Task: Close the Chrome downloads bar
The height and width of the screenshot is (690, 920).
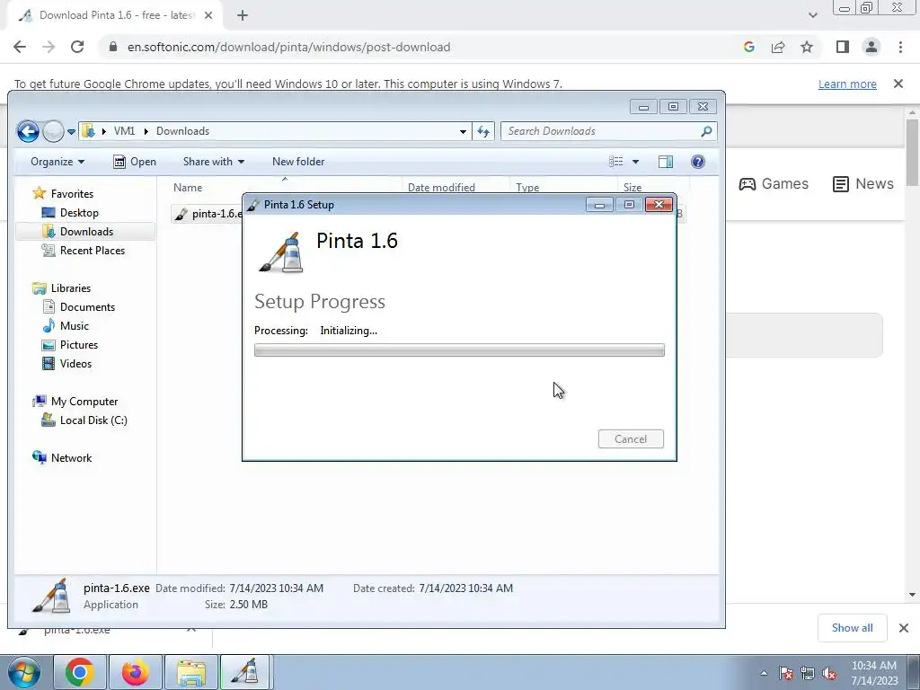Action: coord(904,628)
